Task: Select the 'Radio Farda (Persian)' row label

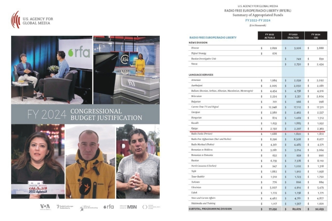Action: coord(202,134)
